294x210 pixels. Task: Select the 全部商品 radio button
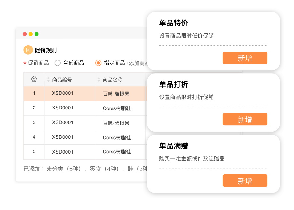click(58, 63)
